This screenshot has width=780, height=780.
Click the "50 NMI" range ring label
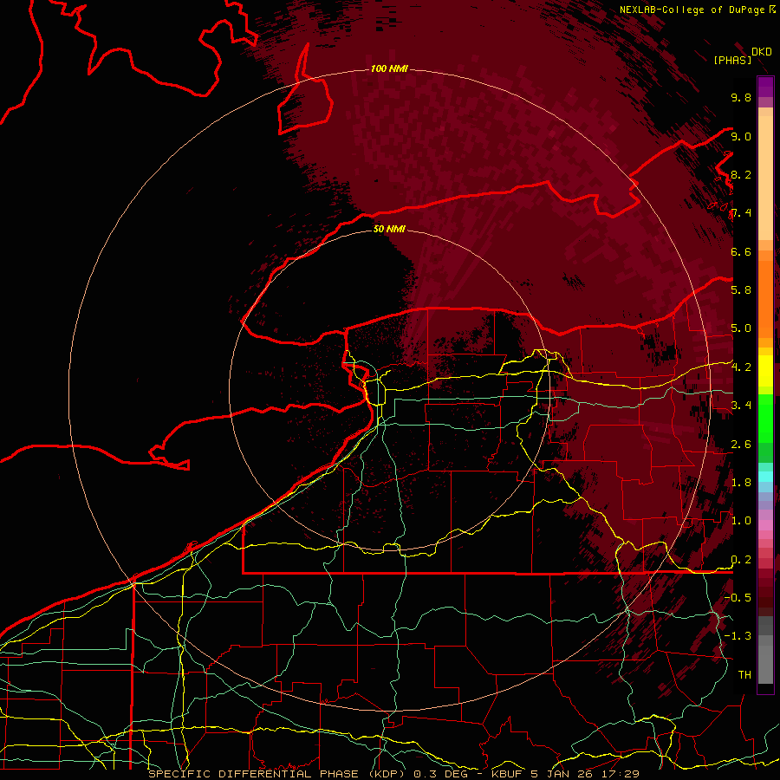389,229
